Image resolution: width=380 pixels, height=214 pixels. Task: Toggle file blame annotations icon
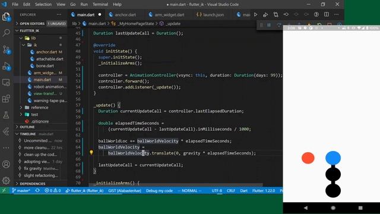316,14
